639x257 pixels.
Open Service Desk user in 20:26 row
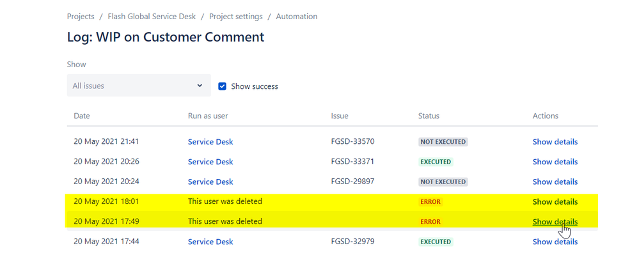210,162
